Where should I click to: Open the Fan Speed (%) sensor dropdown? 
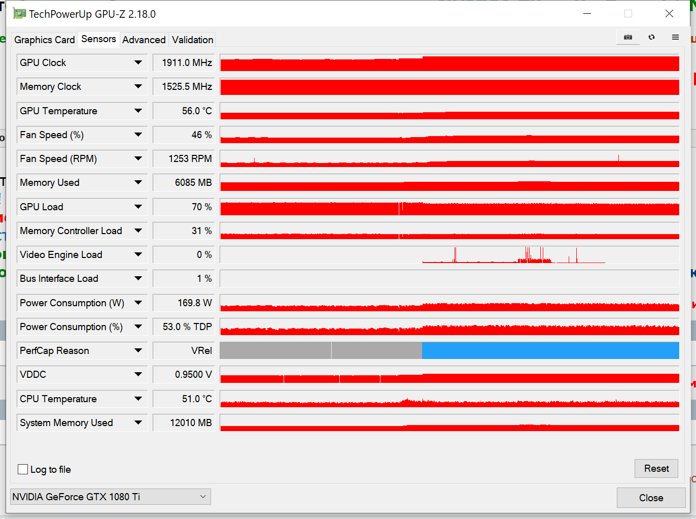coord(138,135)
